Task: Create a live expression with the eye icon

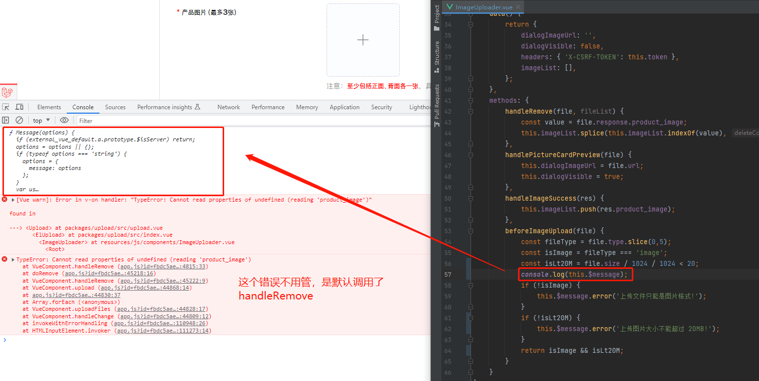Action: coord(64,120)
